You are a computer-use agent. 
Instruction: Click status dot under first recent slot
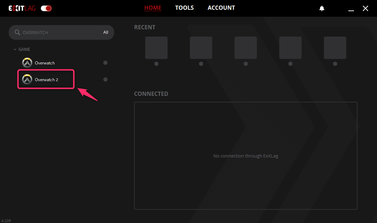[156, 64]
